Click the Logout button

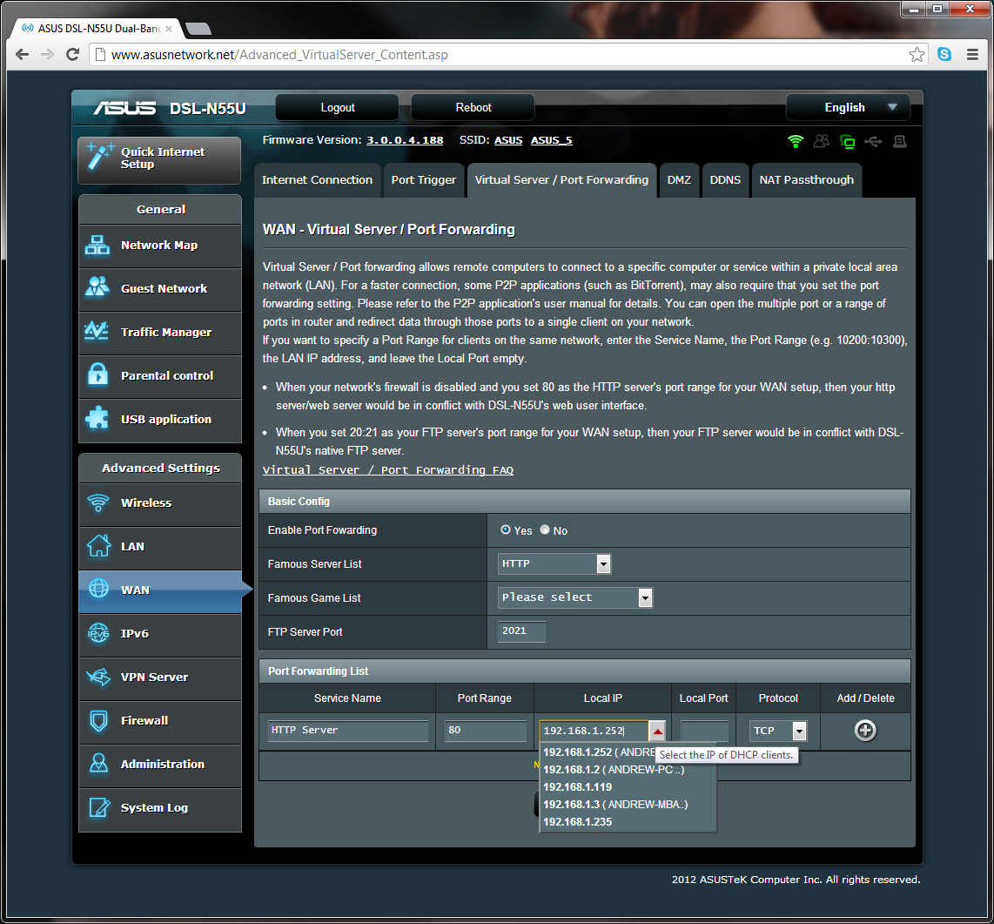pos(337,107)
